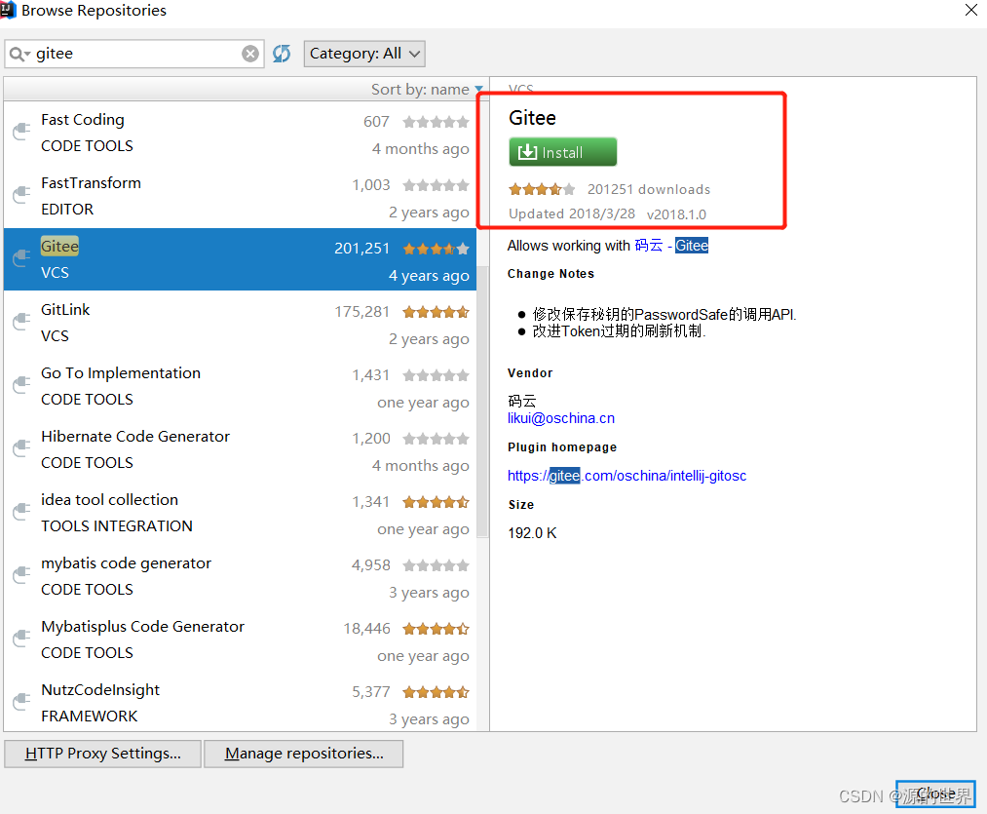Select the Go To Implementation plugin
Image resolution: width=987 pixels, height=814 pixels.
pos(240,386)
